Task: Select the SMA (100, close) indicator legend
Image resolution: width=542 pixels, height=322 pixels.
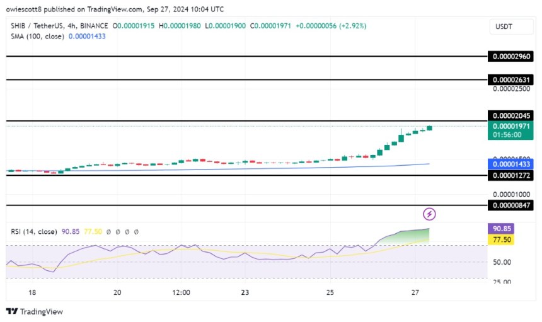Action: click(x=35, y=37)
